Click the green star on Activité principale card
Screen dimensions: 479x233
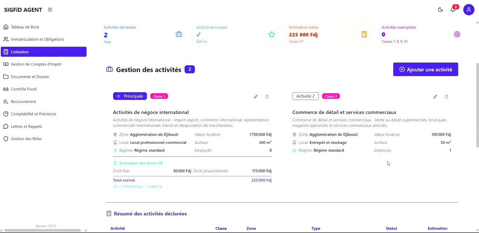click(x=272, y=34)
